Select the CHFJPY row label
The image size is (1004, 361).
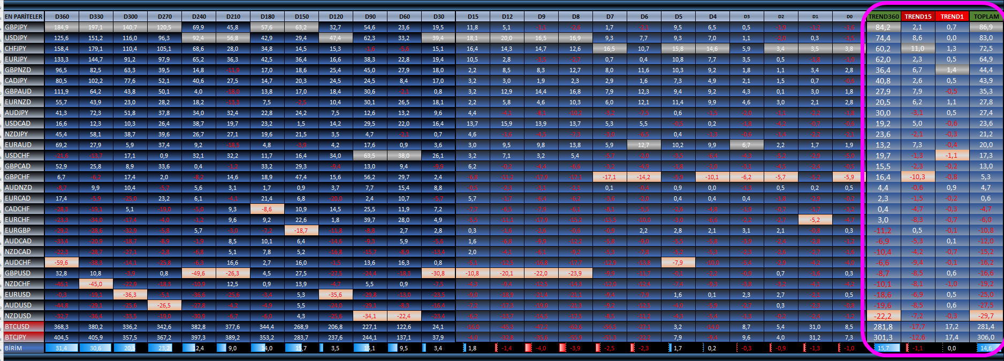[23, 49]
